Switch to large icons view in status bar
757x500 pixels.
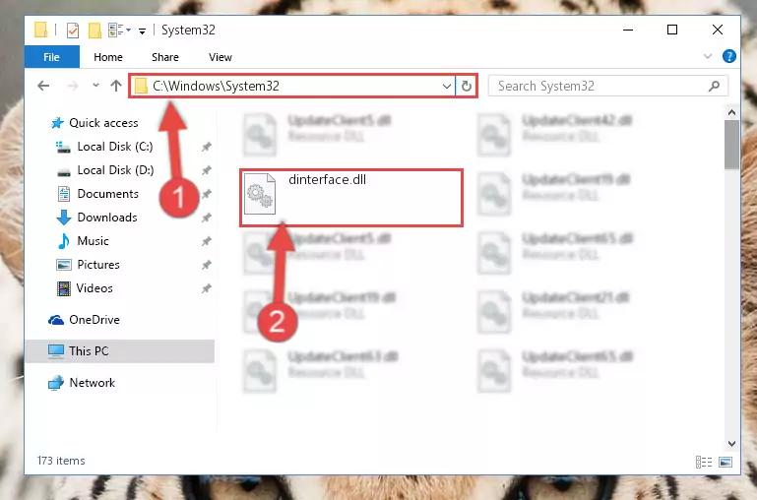(725, 462)
